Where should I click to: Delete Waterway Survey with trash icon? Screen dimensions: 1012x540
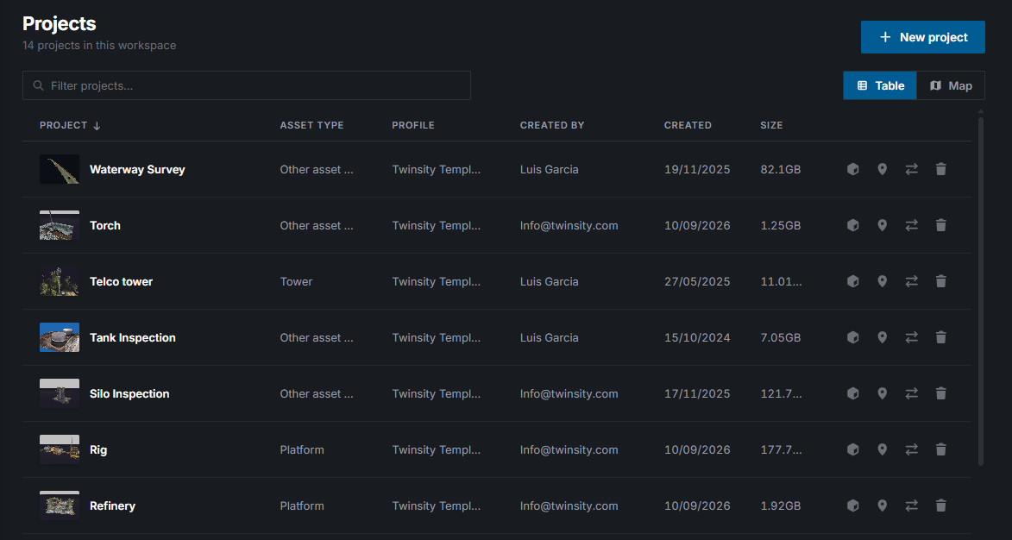941,169
